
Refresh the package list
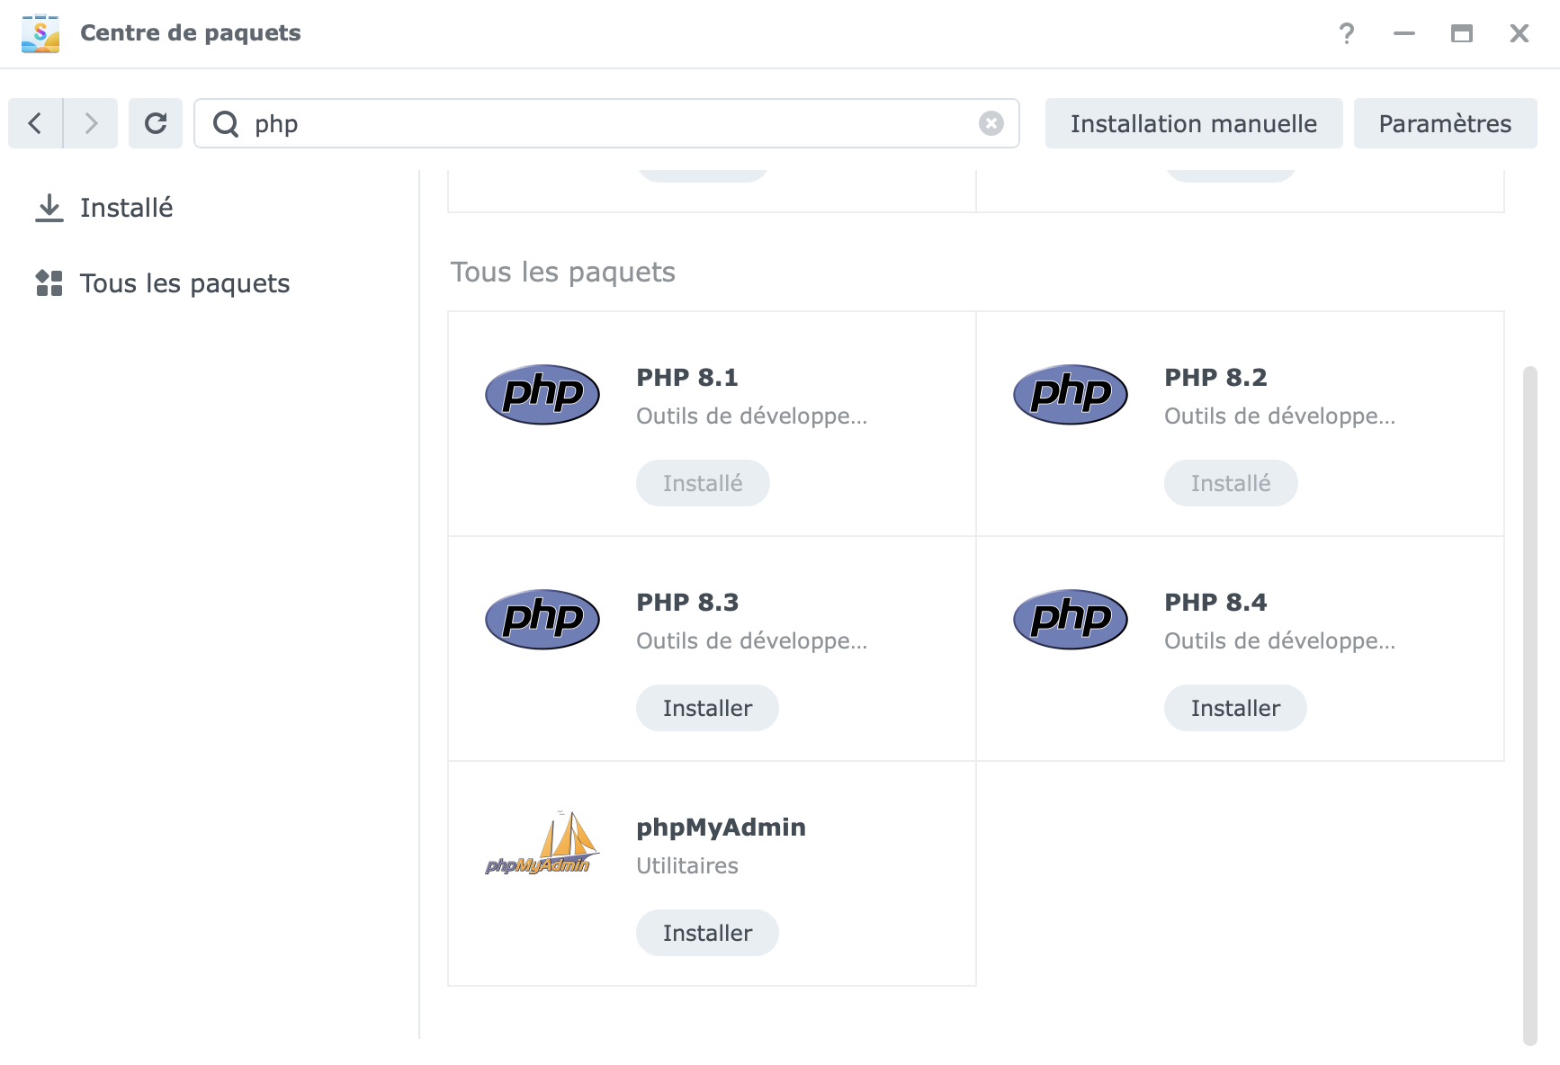coord(156,123)
